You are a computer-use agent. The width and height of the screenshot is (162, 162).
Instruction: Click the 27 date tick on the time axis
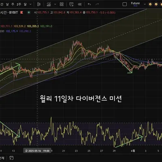pos(101,151)
